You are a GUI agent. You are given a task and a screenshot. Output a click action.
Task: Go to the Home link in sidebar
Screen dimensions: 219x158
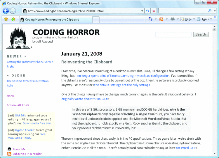11,96
